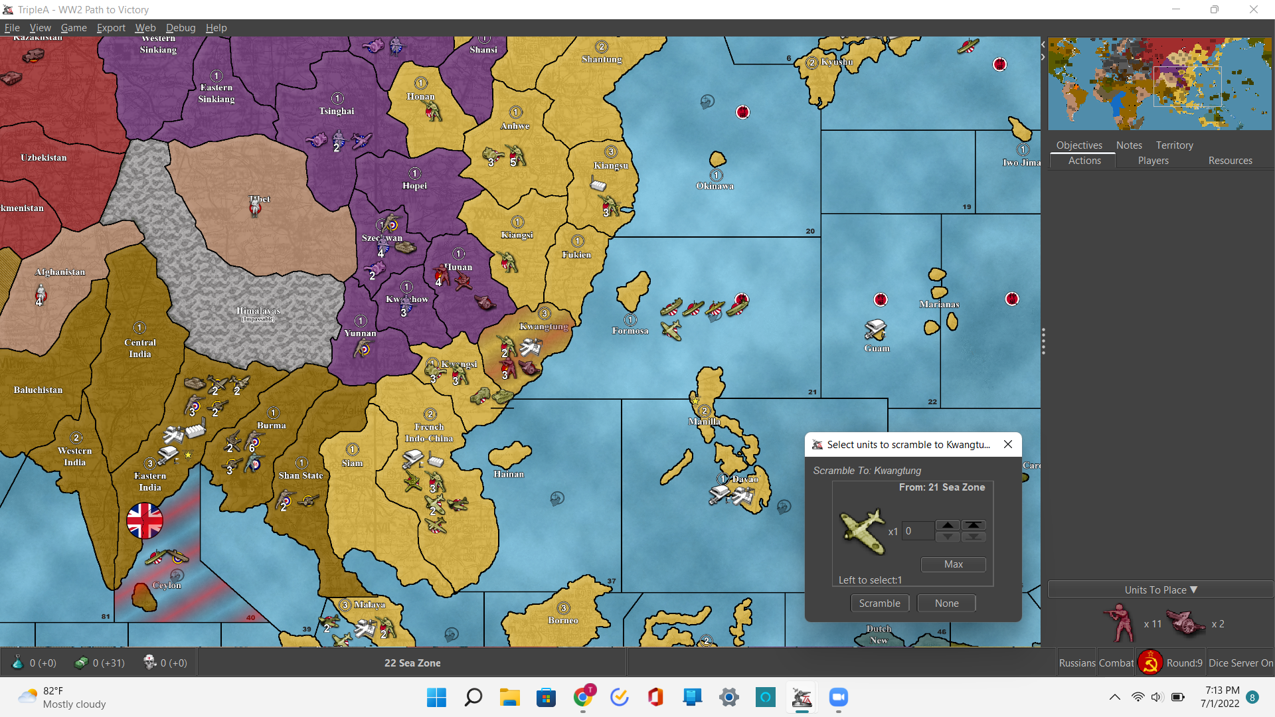Viewport: 1275px width, 717px height.
Task: Switch to the Players tab
Action: pyautogui.click(x=1153, y=161)
